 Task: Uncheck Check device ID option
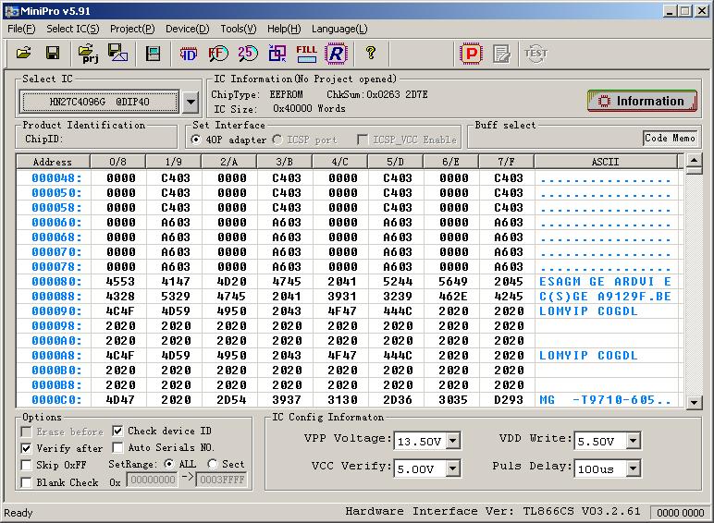tap(117, 431)
